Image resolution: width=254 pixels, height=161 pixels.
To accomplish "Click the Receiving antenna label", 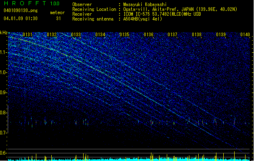I will pos(93,19).
